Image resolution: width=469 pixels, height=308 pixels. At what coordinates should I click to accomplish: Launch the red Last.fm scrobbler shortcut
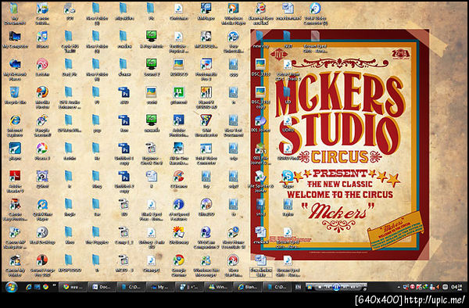tap(42, 68)
